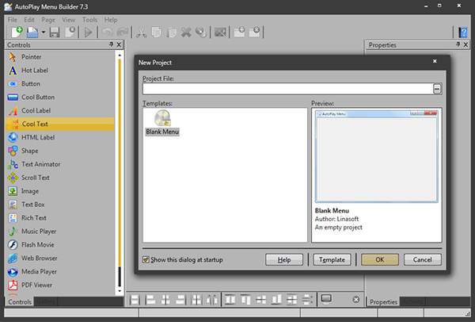475x322 pixels.
Task: Select the Music Player control
Action: (59, 232)
